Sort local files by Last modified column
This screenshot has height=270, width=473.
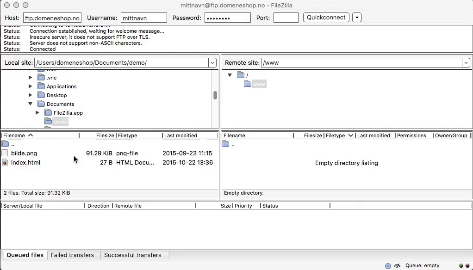[190, 135]
